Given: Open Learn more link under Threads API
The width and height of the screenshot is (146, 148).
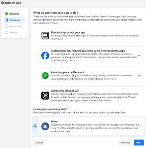Looking at the screenshot, I should (105, 101).
